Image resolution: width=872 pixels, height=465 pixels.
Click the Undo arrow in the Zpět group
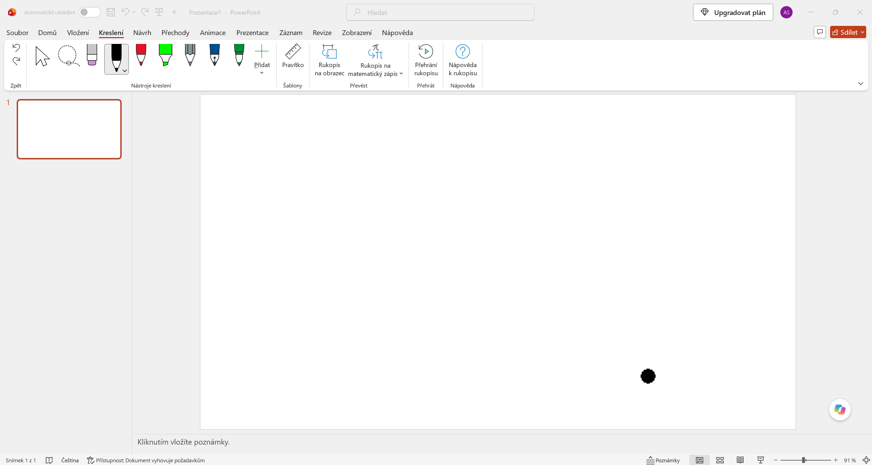pos(16,48)
